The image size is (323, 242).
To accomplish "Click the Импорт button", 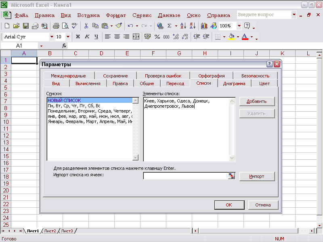I will (x=257, y=176).
